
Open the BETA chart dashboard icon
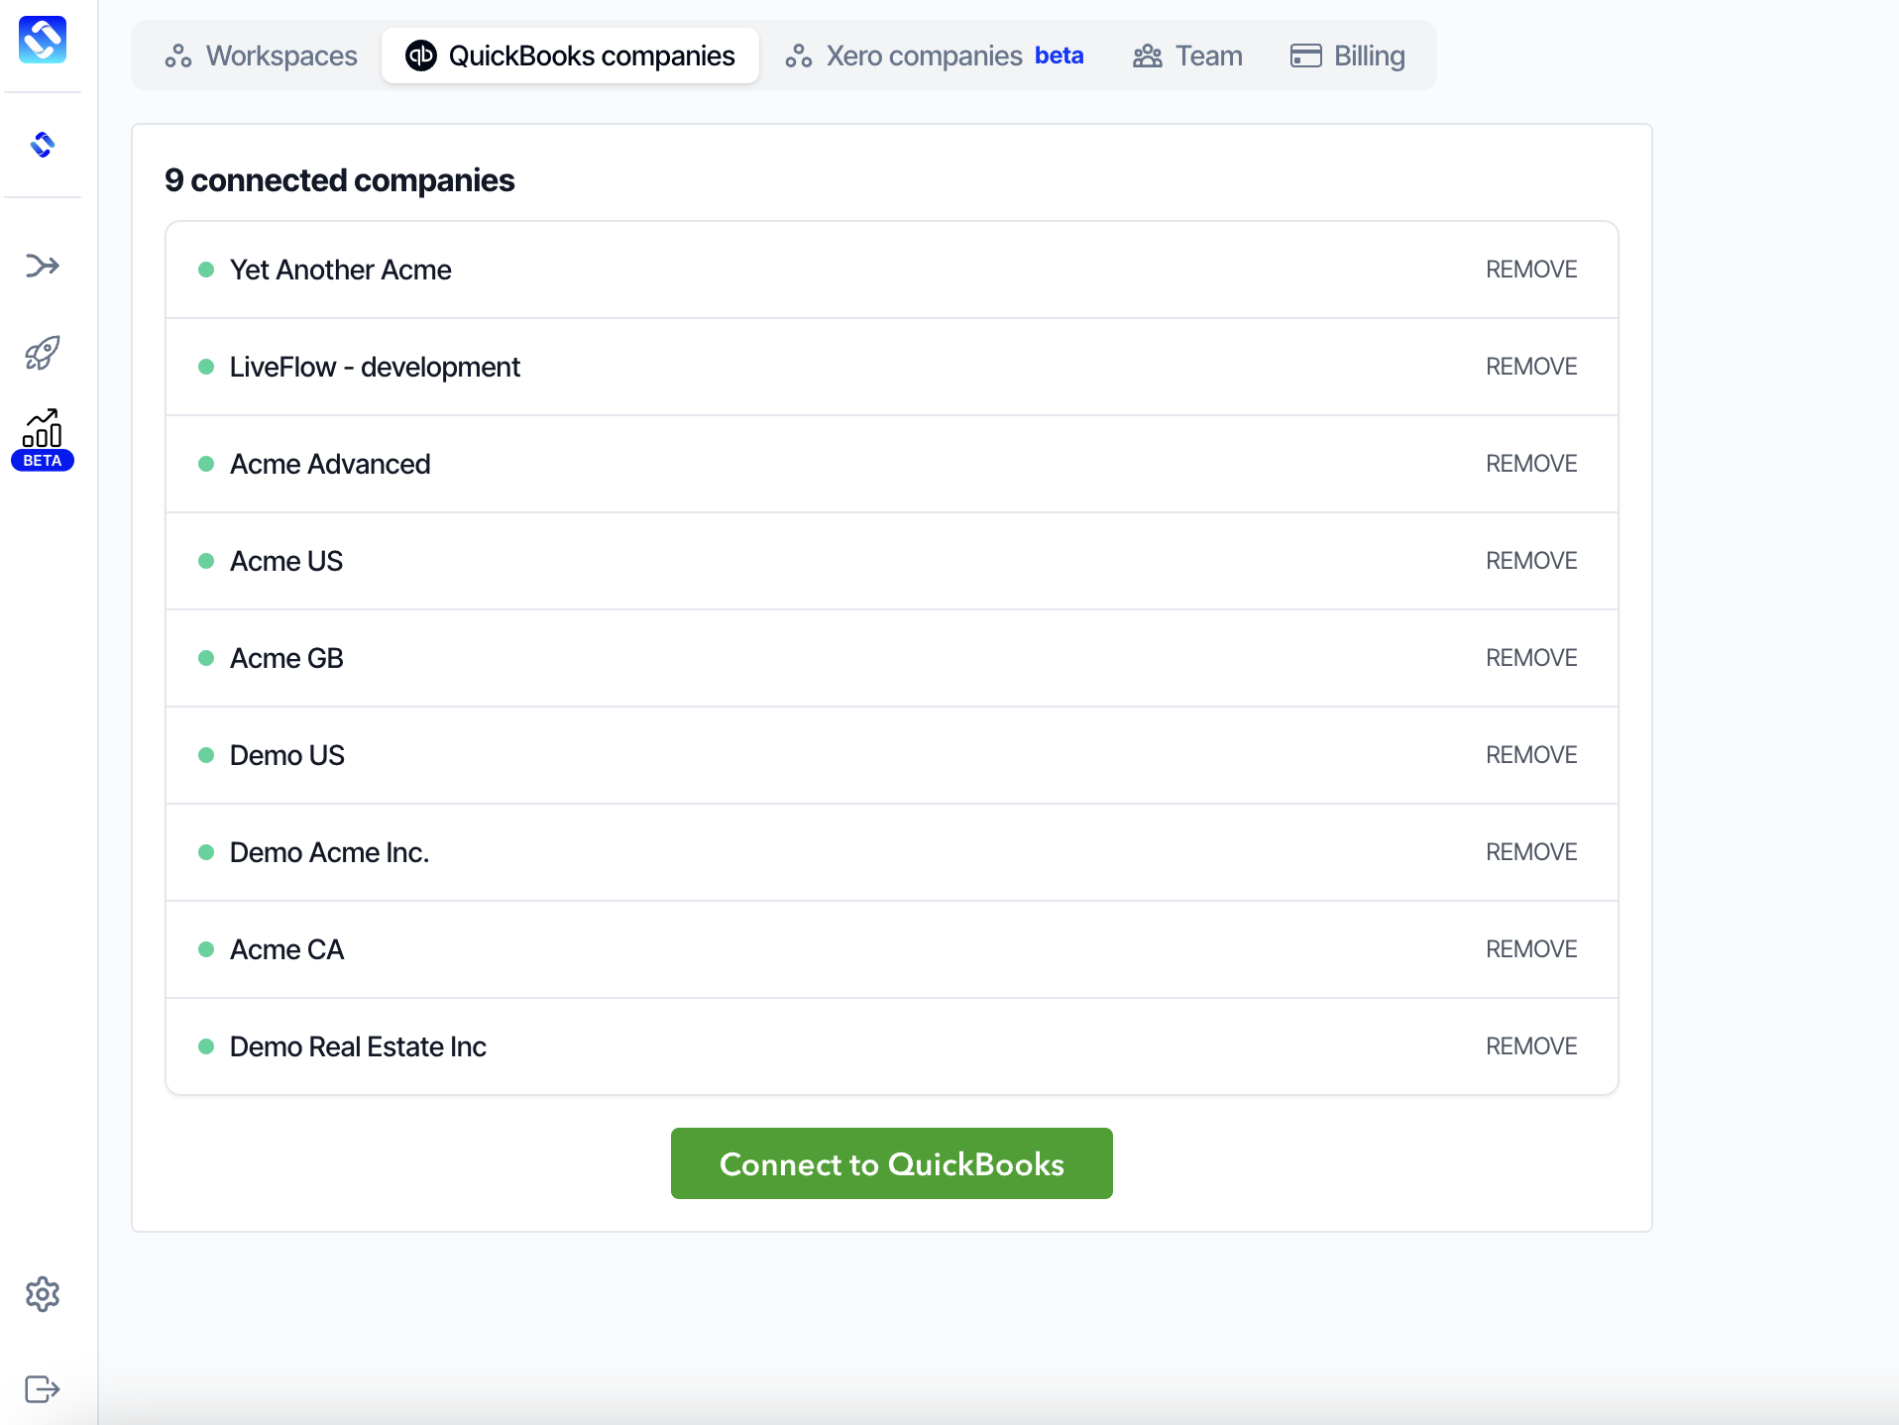(43, 439)
